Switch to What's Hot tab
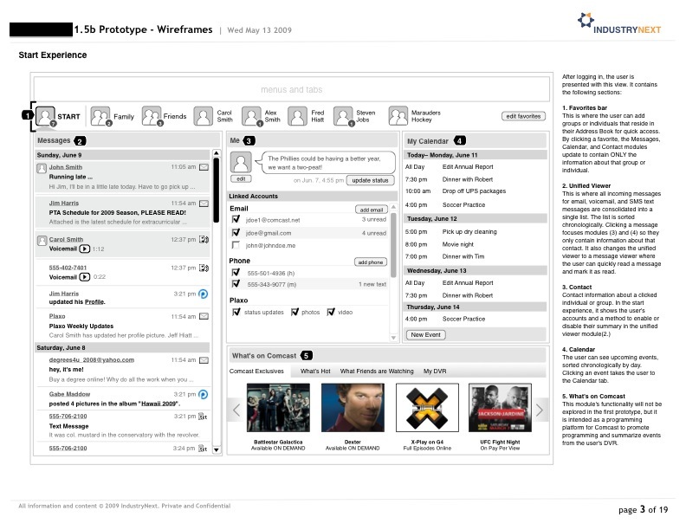Viewport: 686px width, 530px height. 315,372
